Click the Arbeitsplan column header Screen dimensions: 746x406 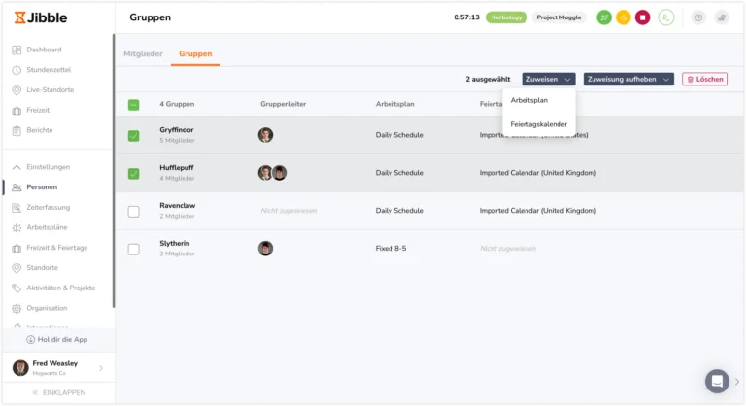coord(395,104)
